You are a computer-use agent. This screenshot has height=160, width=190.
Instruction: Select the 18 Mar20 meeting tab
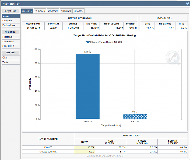[66, 11]
